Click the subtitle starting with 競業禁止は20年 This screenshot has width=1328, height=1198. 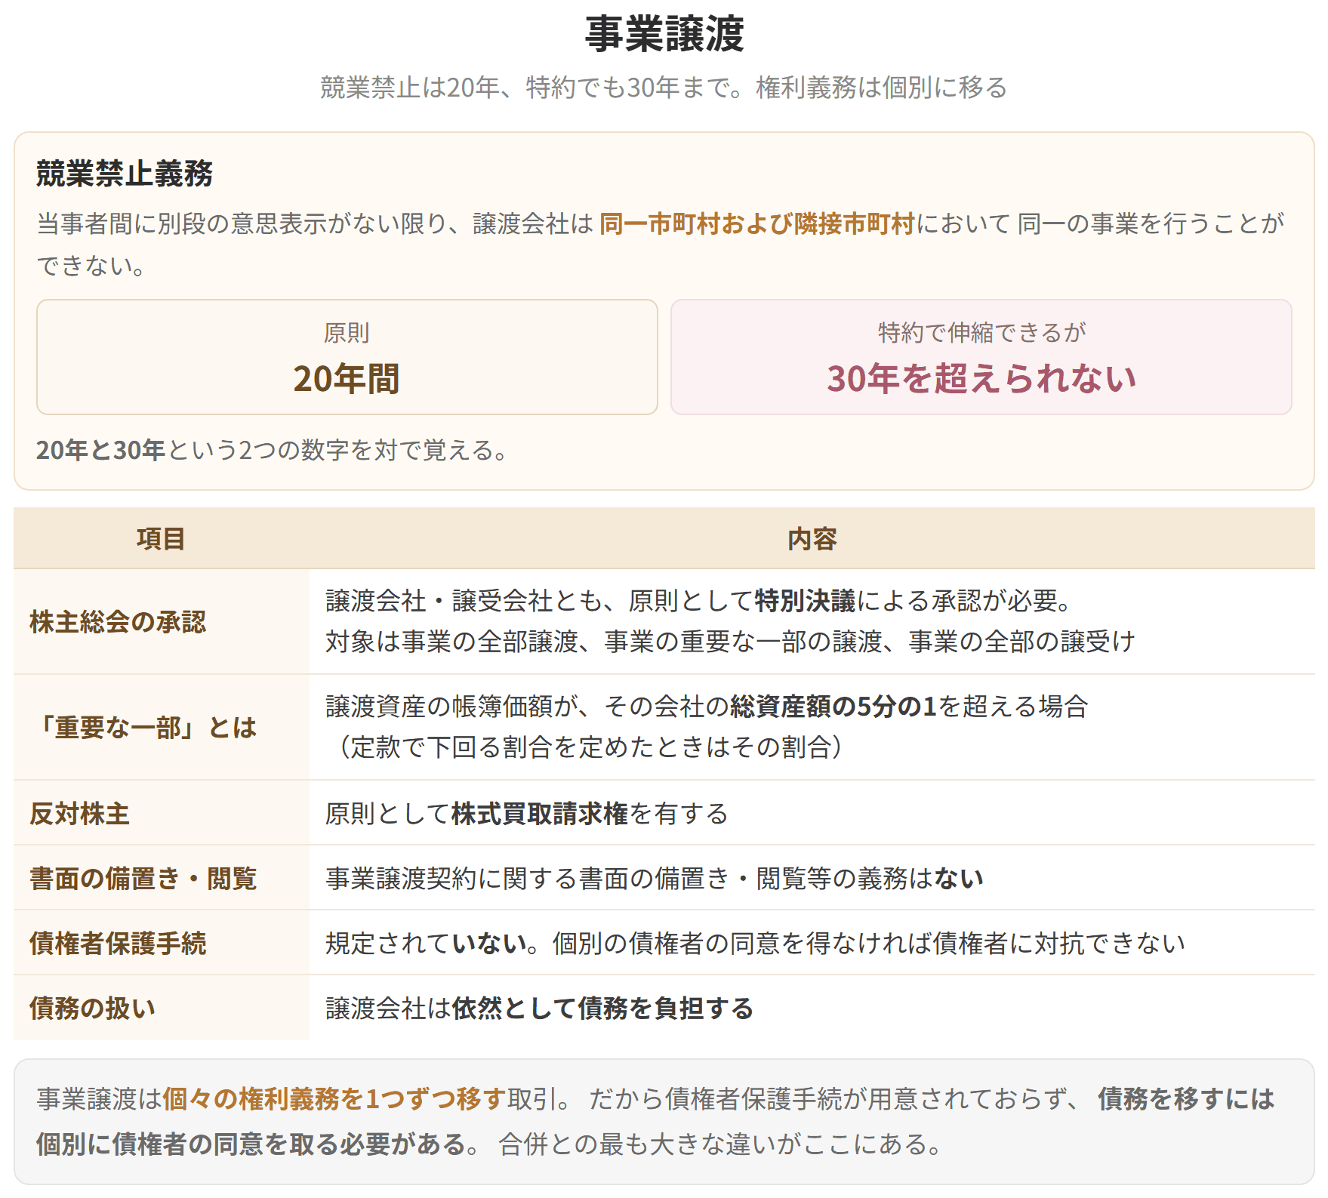[664, 88]
